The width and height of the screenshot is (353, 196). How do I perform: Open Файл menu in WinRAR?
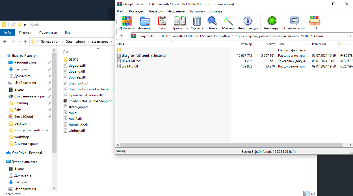point(121,11)
